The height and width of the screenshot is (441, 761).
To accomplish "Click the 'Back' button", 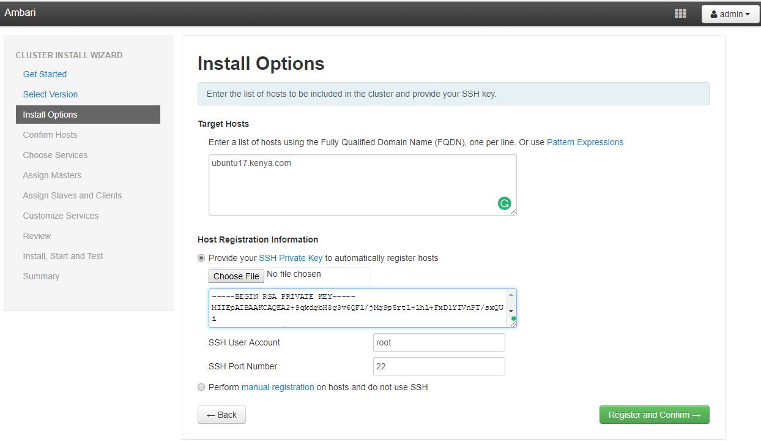I will (x=221, y=415).
